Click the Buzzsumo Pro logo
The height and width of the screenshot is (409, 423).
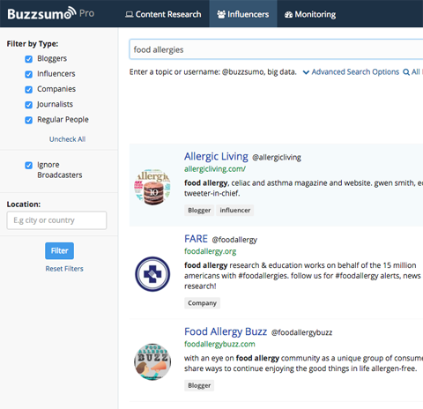click(x=51, y=13)
